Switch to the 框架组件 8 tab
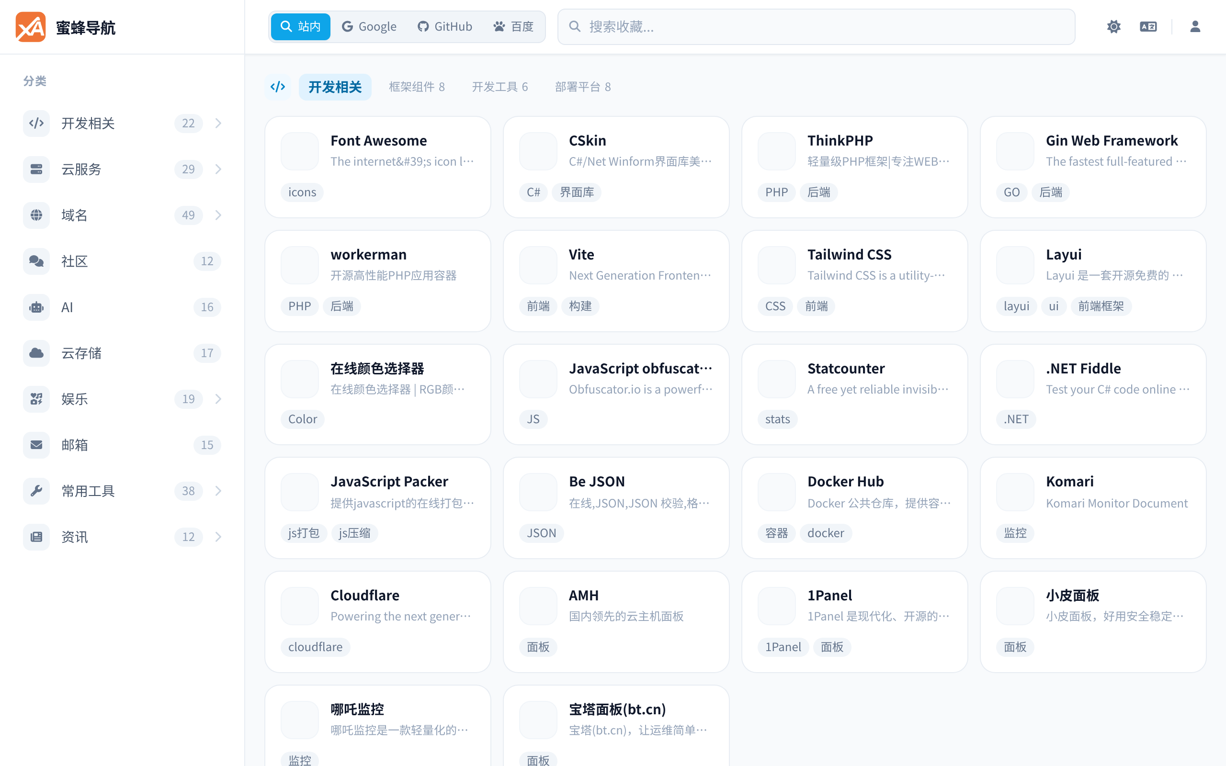The height and width of the screenshot is (766, 1226). 417,87
